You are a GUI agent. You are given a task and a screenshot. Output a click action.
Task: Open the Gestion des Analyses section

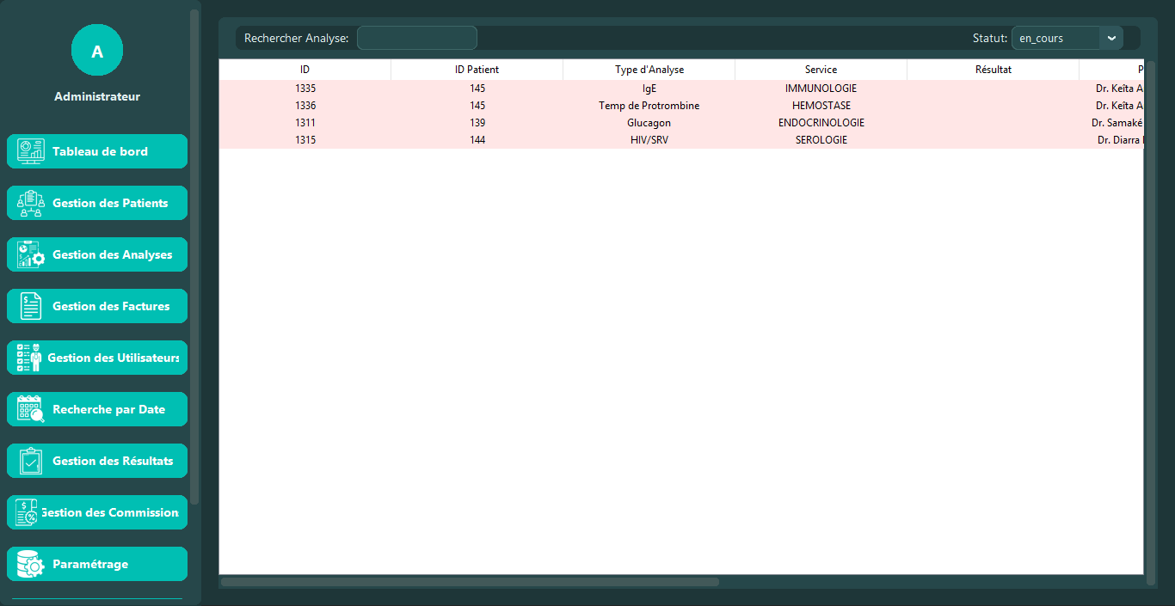97,254
